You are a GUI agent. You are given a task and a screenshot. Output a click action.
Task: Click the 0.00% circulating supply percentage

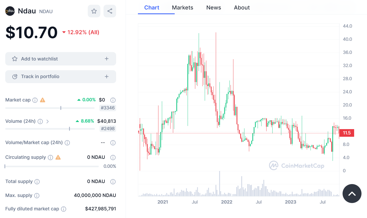pyautogui.click(x=110, y=166)
